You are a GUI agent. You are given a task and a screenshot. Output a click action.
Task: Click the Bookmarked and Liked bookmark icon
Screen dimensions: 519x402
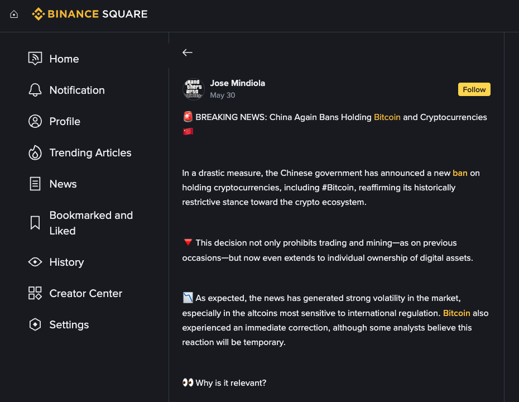[35, 223]
